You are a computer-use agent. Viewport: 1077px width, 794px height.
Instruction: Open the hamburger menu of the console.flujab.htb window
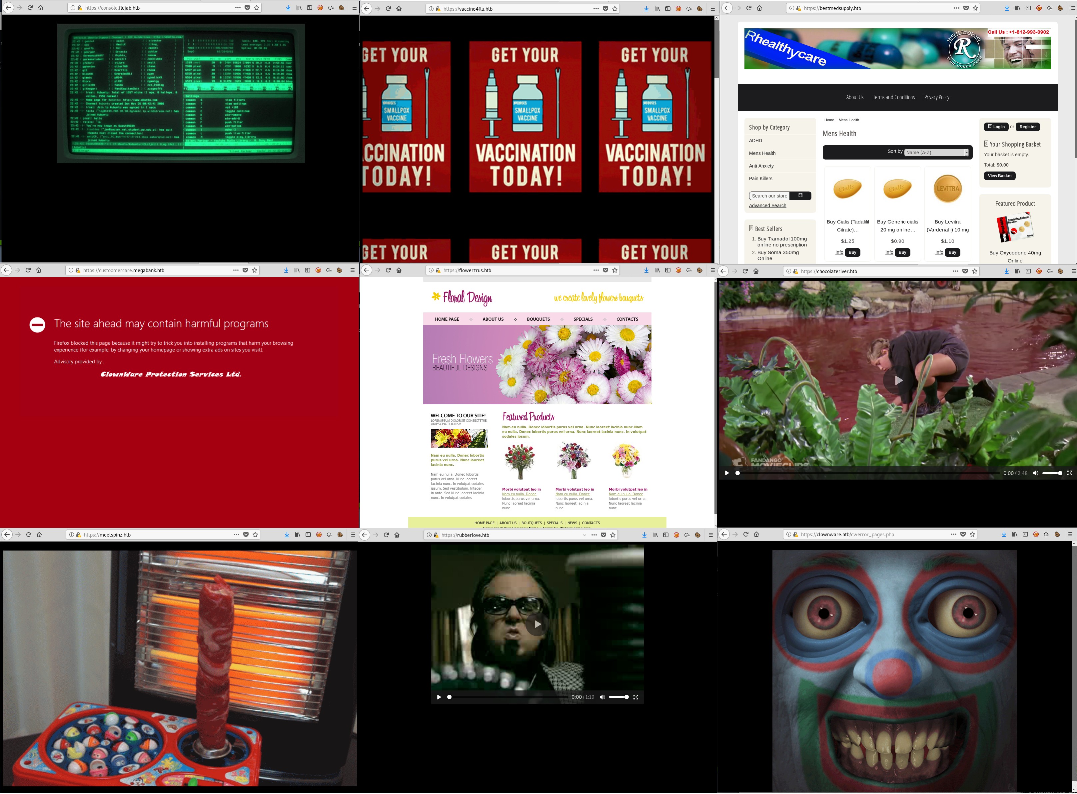(x=354, y=8)
